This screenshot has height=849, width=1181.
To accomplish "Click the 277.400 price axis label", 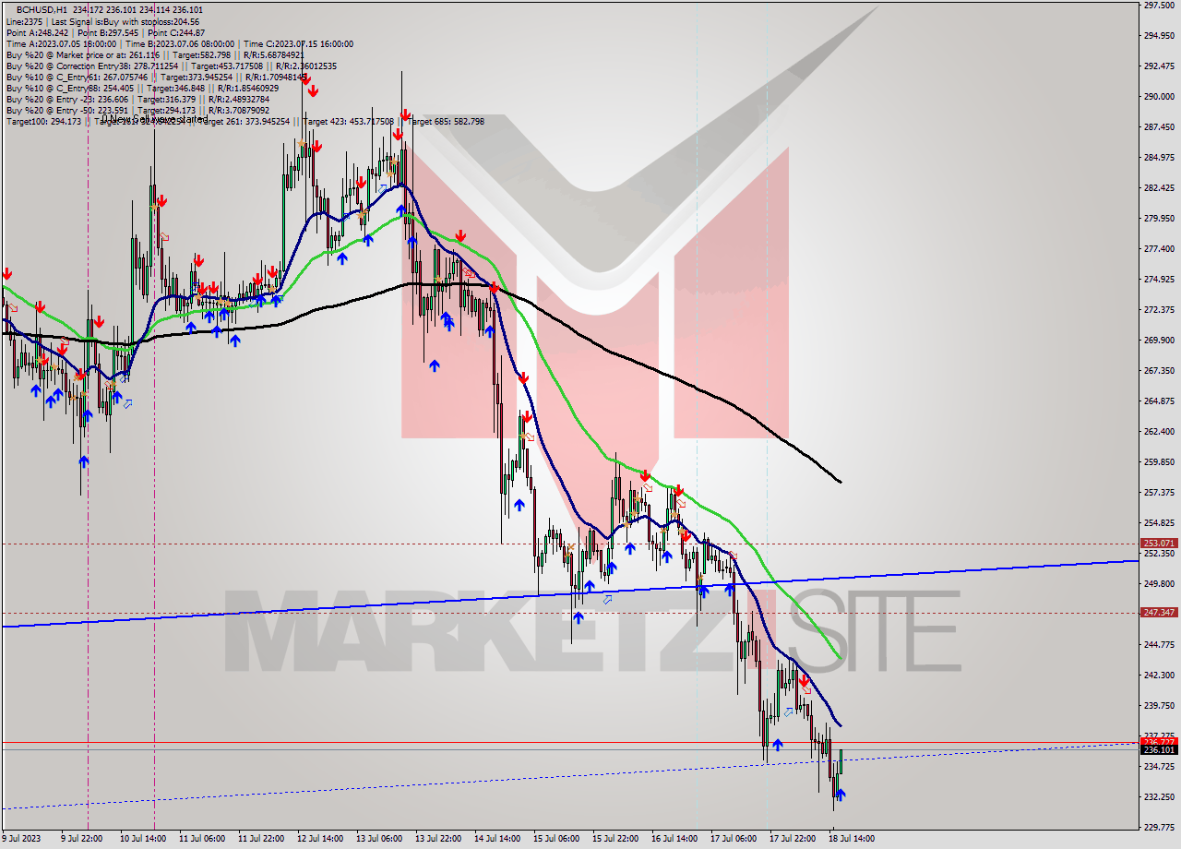I will (1158, 249).
